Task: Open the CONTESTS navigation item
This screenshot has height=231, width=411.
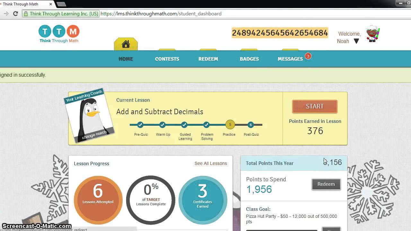Action: tap(167, 59)
